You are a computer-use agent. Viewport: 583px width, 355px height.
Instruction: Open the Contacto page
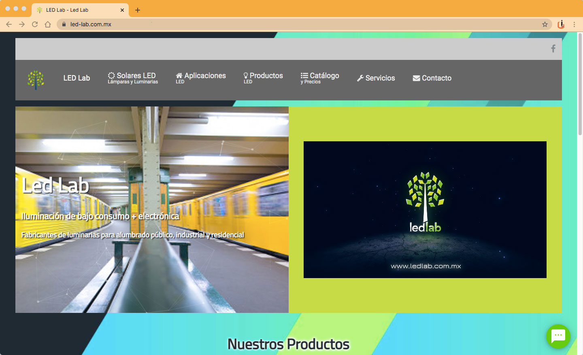[432, 78]
